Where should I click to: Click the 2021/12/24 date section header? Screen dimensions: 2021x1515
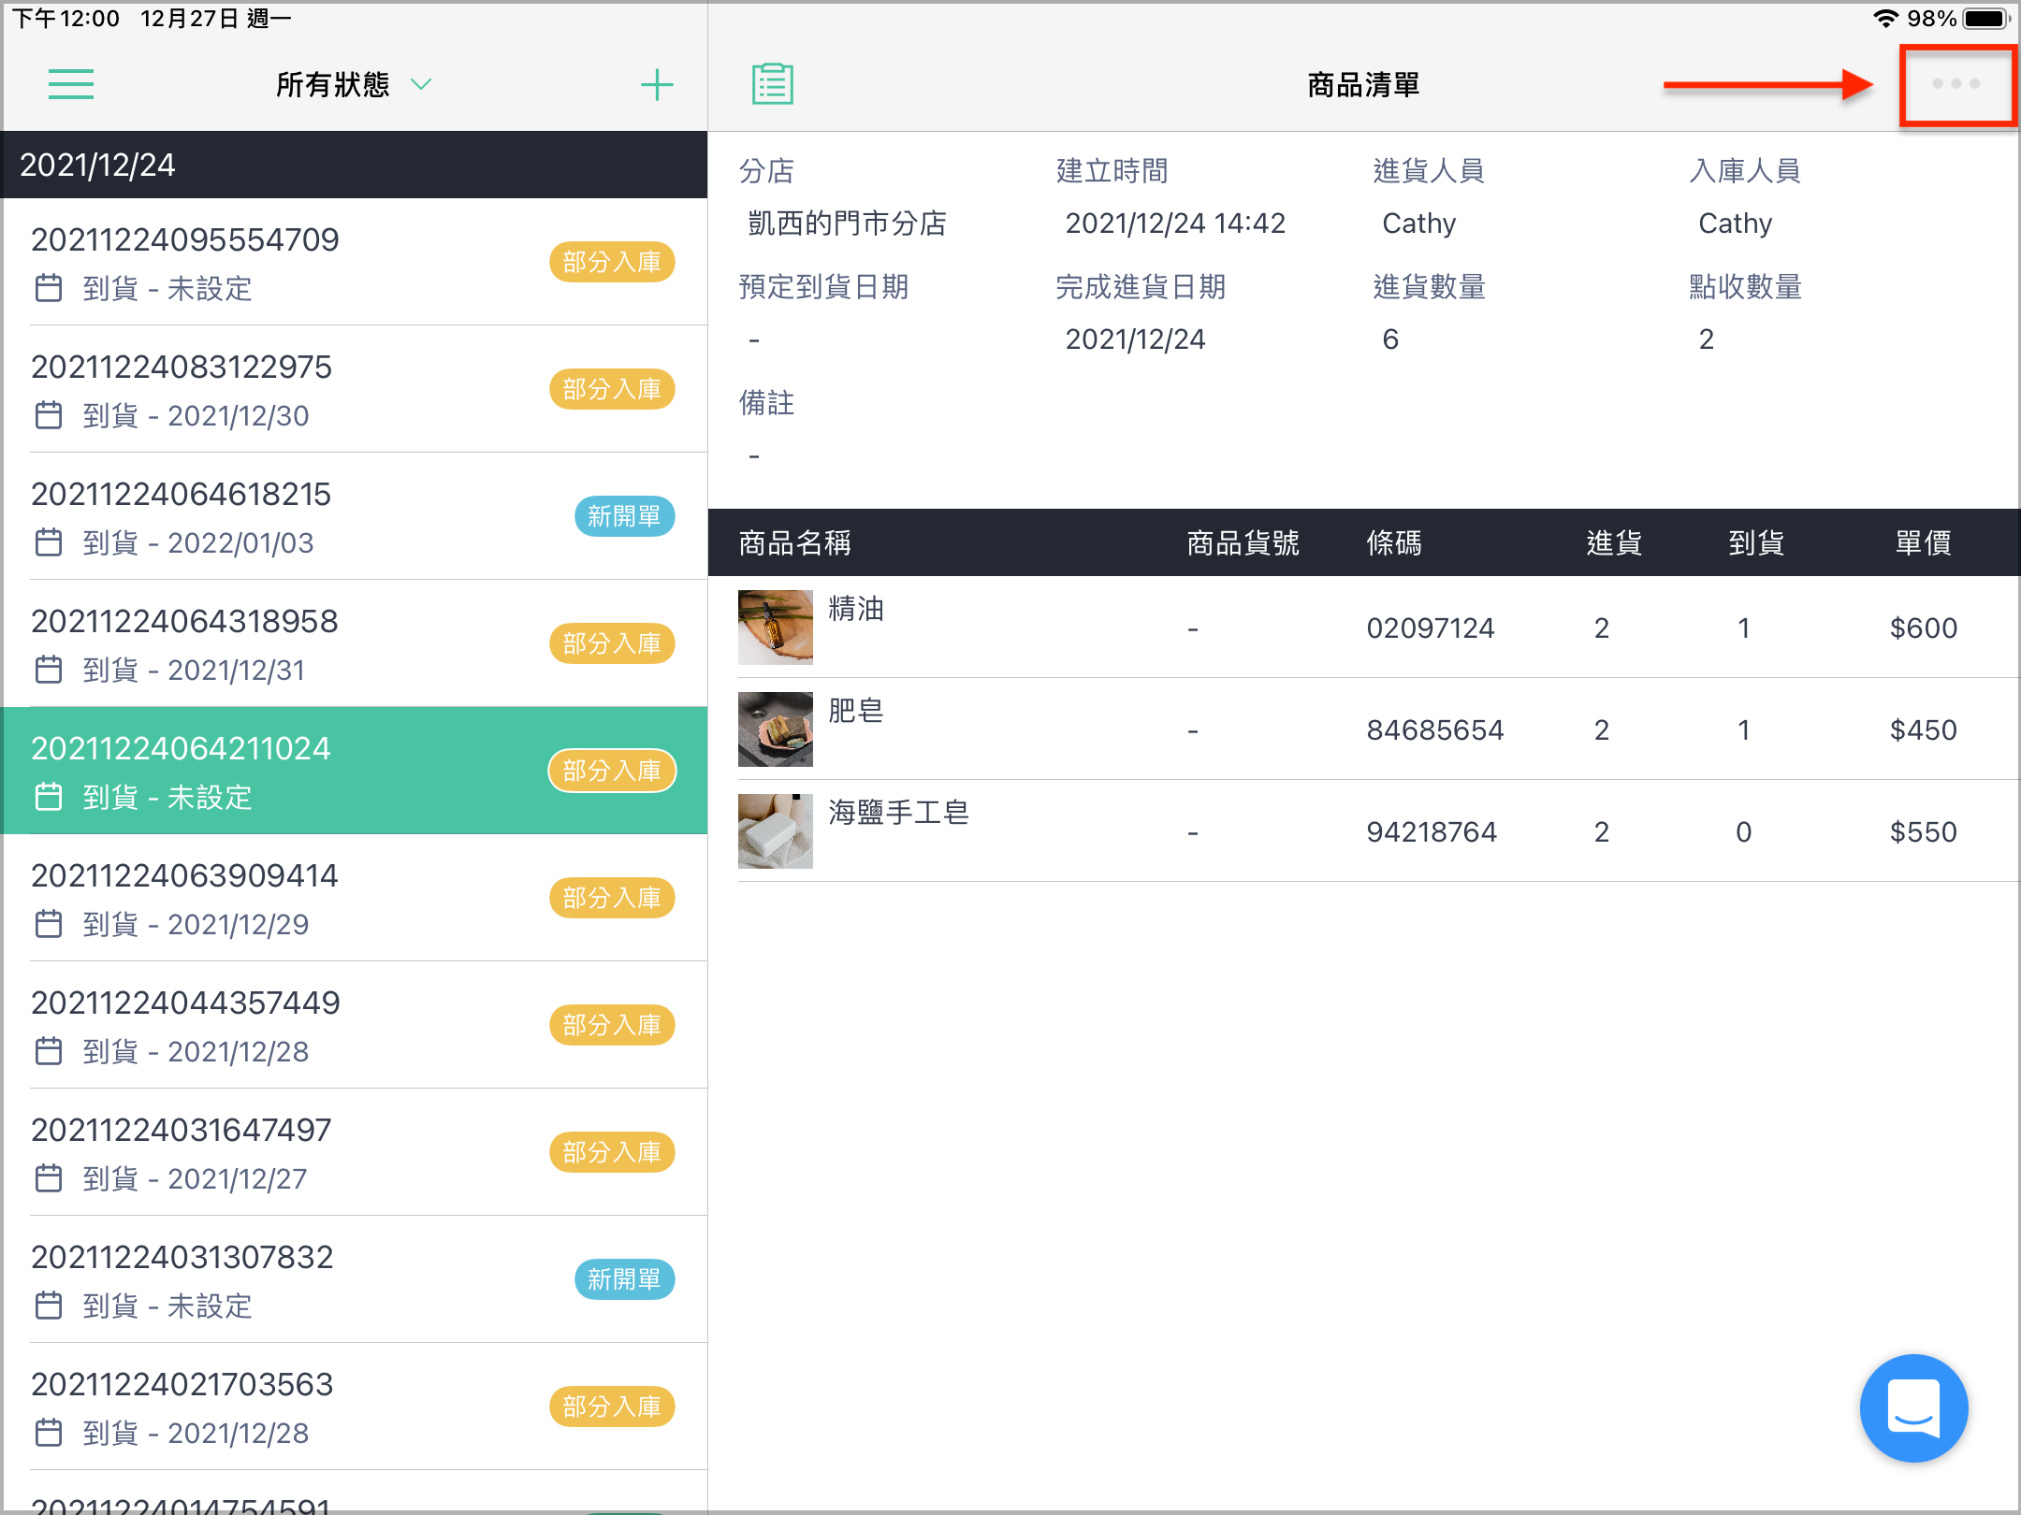(354, 165)
